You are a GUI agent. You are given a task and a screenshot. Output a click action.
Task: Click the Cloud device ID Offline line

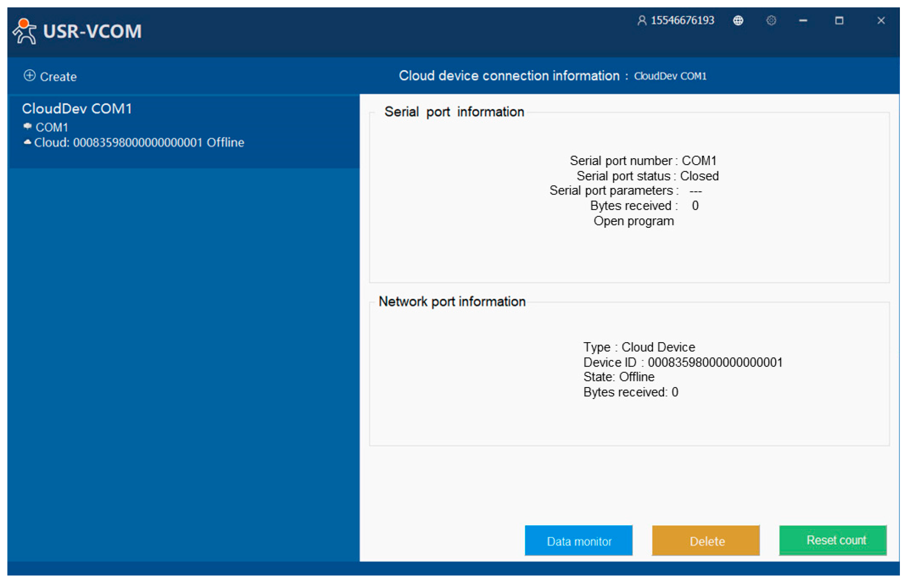(139, 142)
